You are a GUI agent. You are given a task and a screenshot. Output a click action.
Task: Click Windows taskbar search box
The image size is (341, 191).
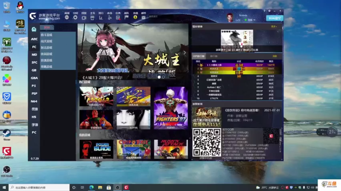click(x=39, y=187)
